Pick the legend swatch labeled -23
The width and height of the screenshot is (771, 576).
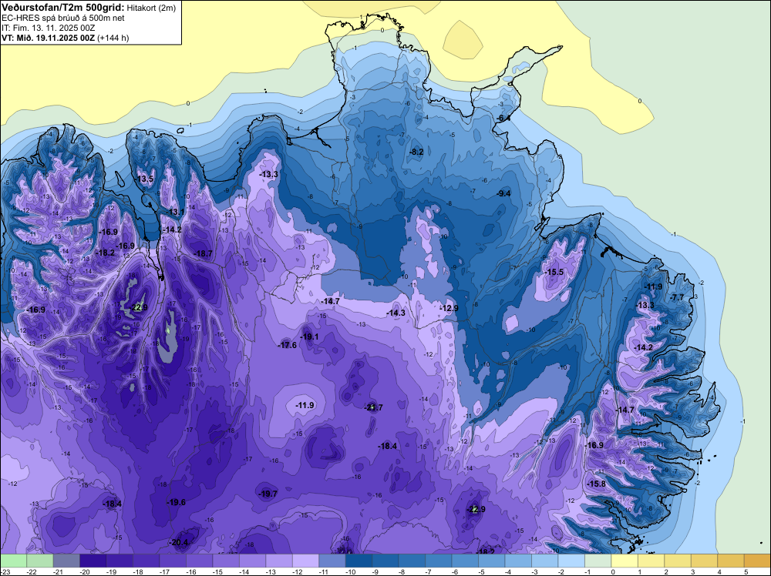pyautogui.click(x=13, y=561)
